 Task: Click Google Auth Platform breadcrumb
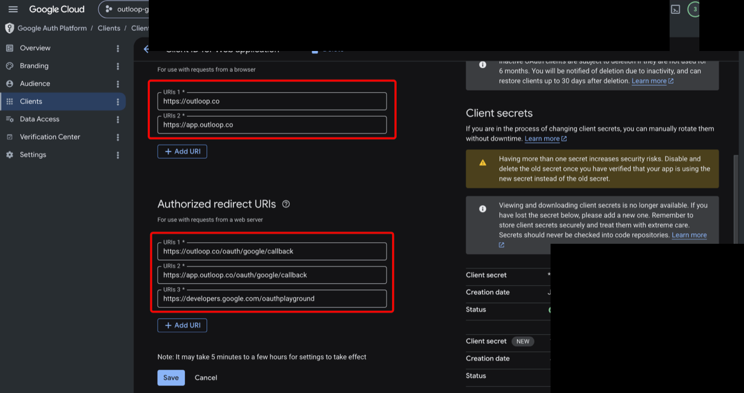coord(52,28)
